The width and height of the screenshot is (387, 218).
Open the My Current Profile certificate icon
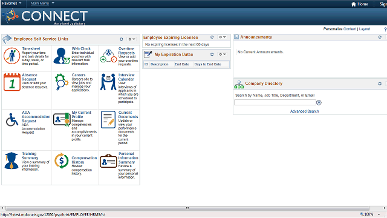[62, 120]
